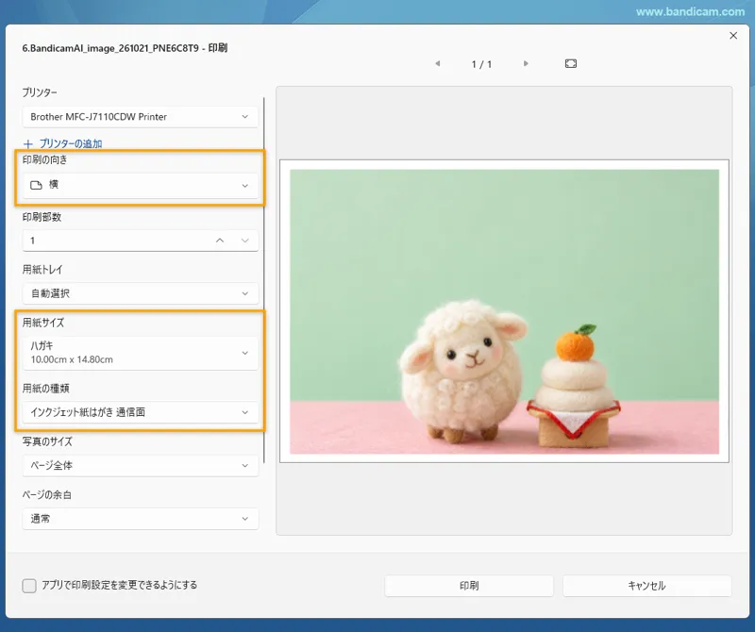Go to next preview page arrow

pos(526,63)
